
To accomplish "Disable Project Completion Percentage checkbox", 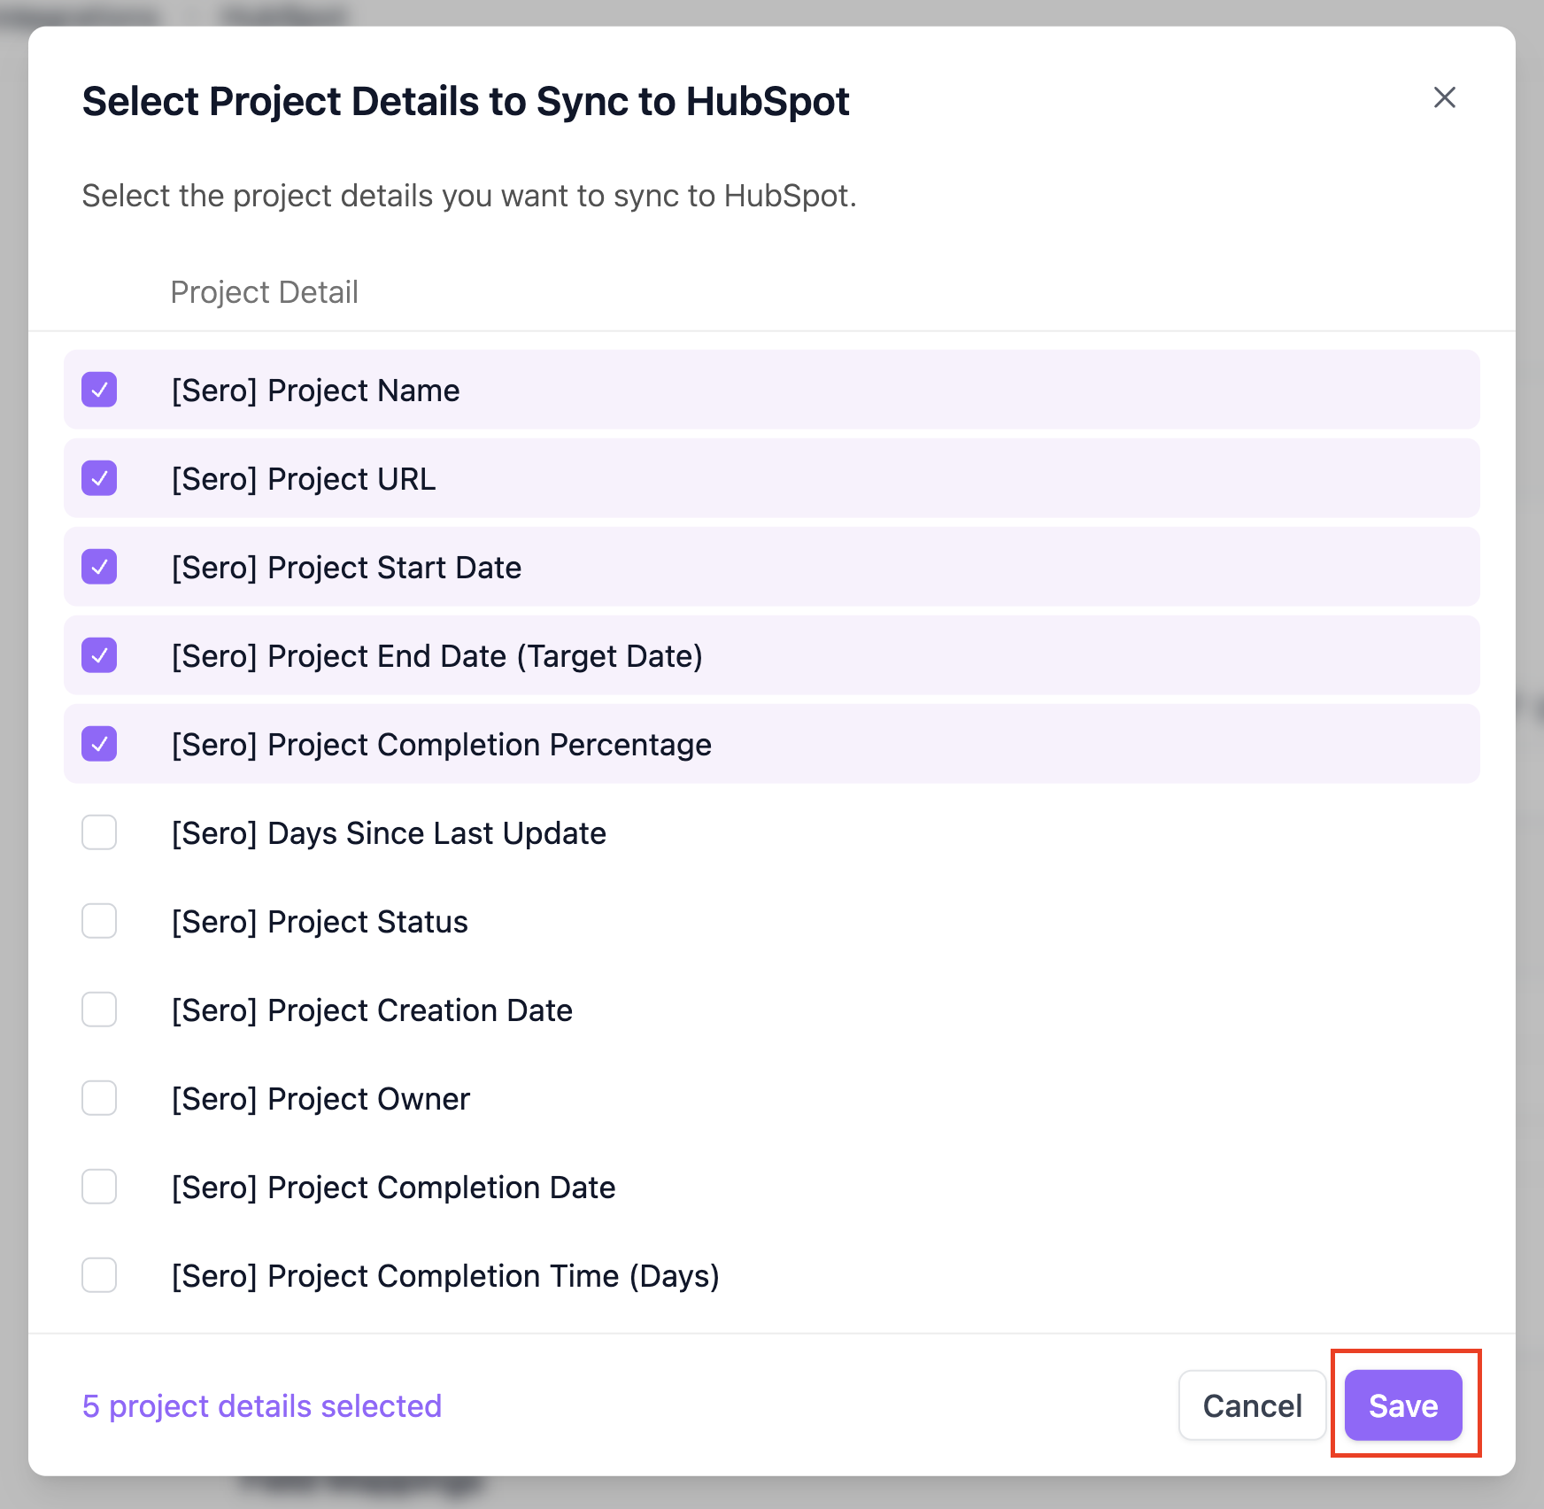I will coord(99,744).
